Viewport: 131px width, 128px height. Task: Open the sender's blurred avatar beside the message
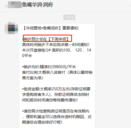click(11, 28)
